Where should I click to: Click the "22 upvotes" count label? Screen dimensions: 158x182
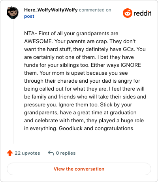click(27, 153)
